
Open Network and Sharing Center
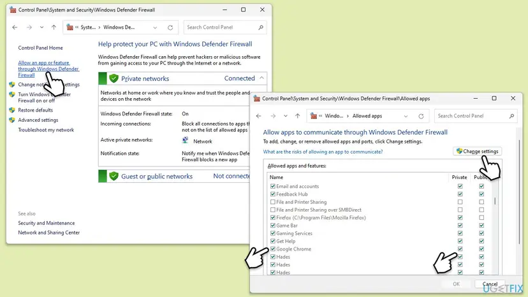coord(49,233)
